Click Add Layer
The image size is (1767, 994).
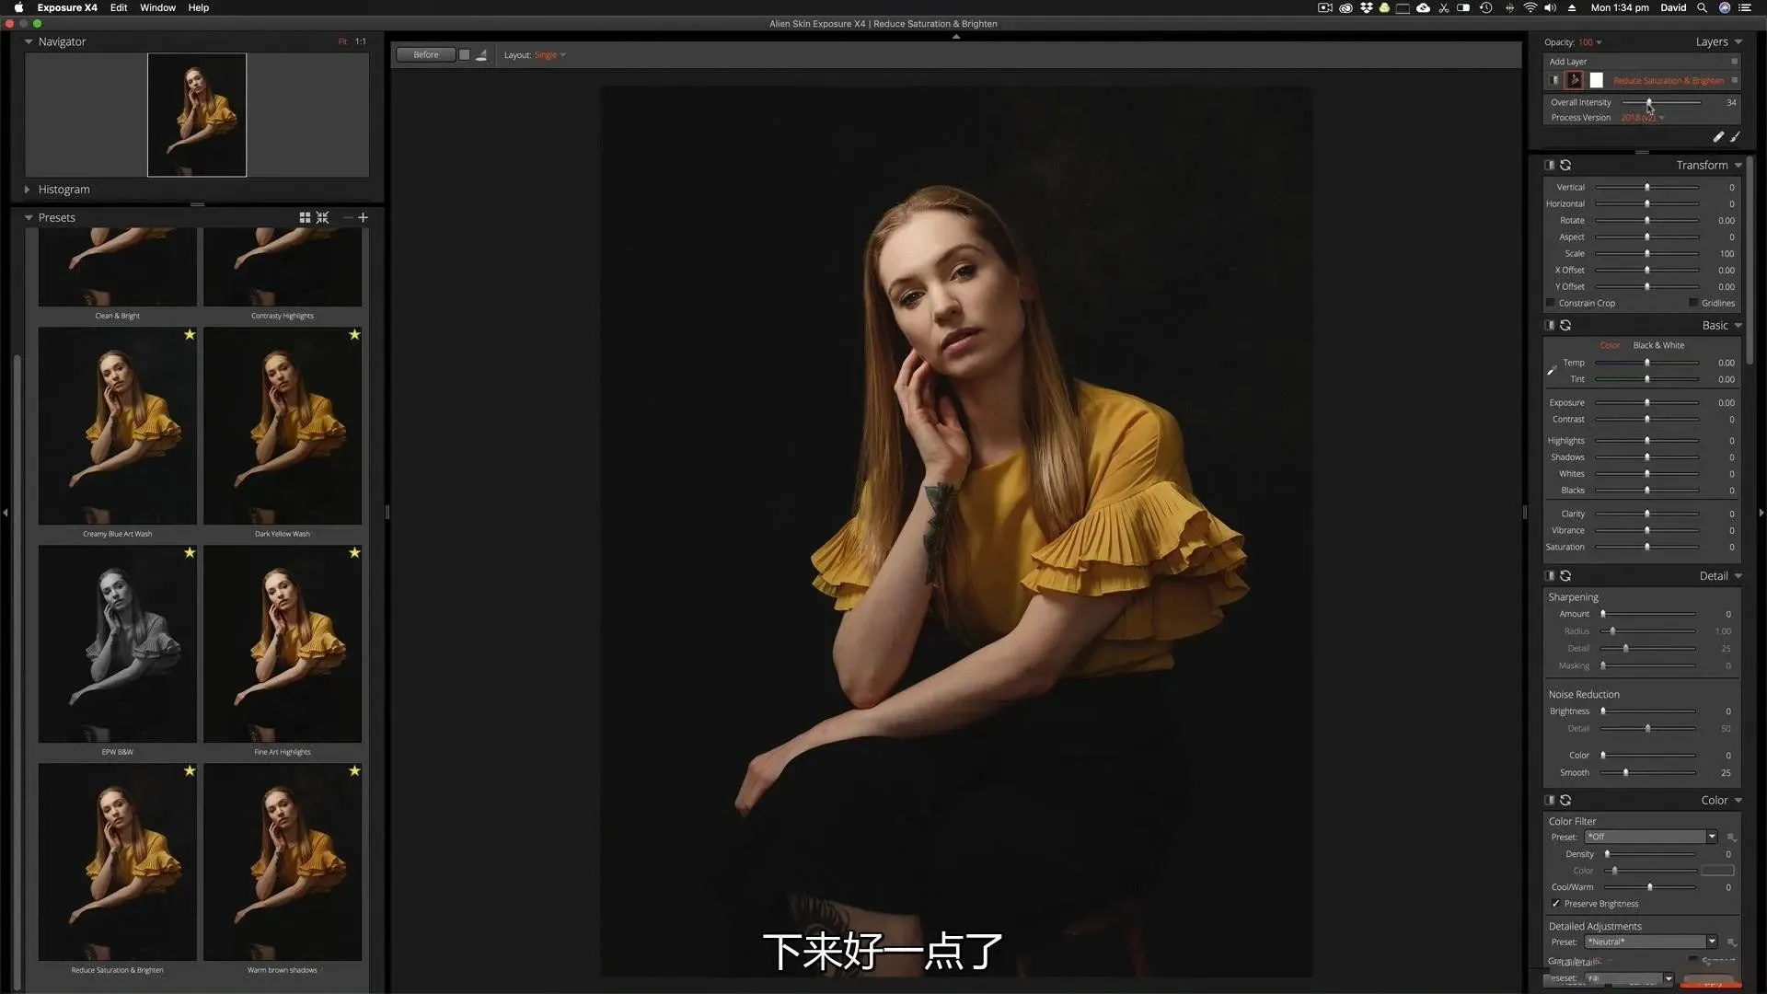click(1567, 62)
